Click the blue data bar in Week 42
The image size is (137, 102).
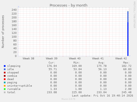(128, 34)
